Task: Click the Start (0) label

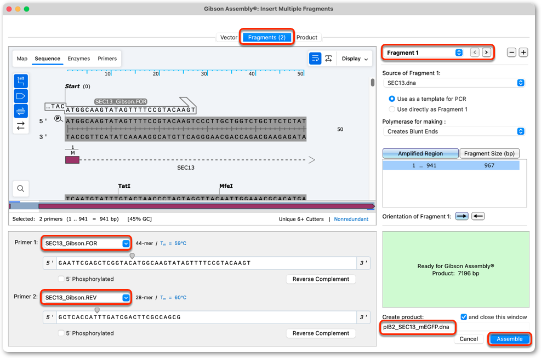Action: [x=78, y=86]
